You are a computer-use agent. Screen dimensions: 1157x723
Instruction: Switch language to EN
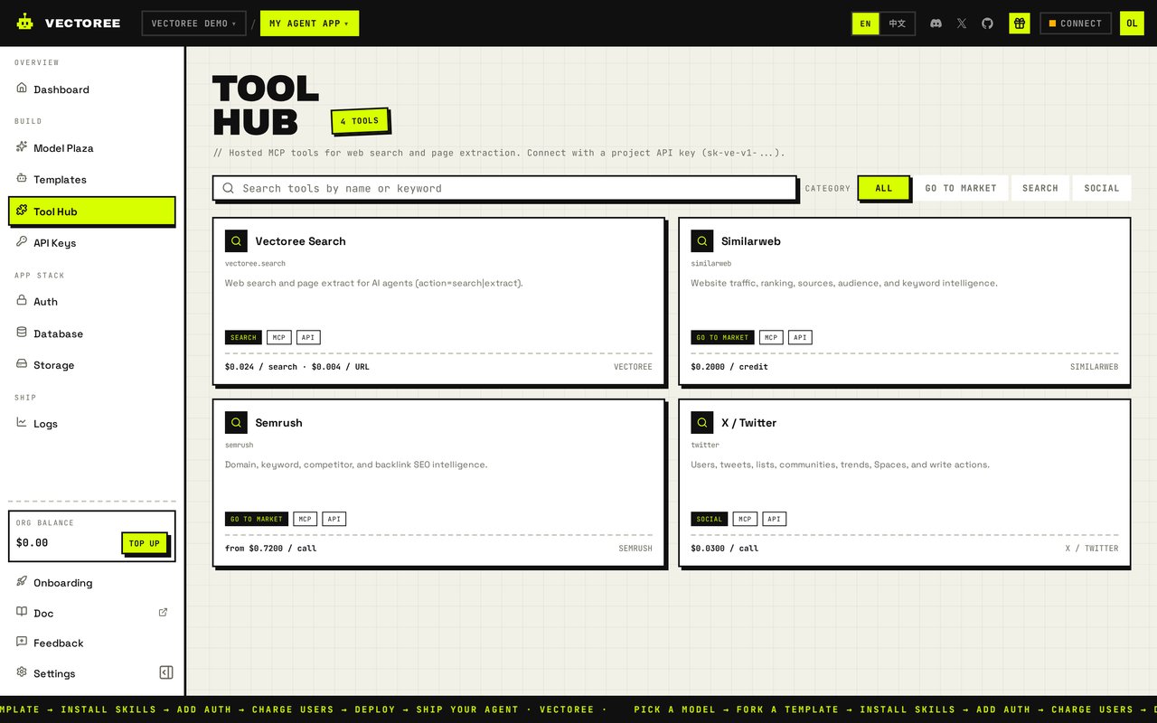pos(865,23)
